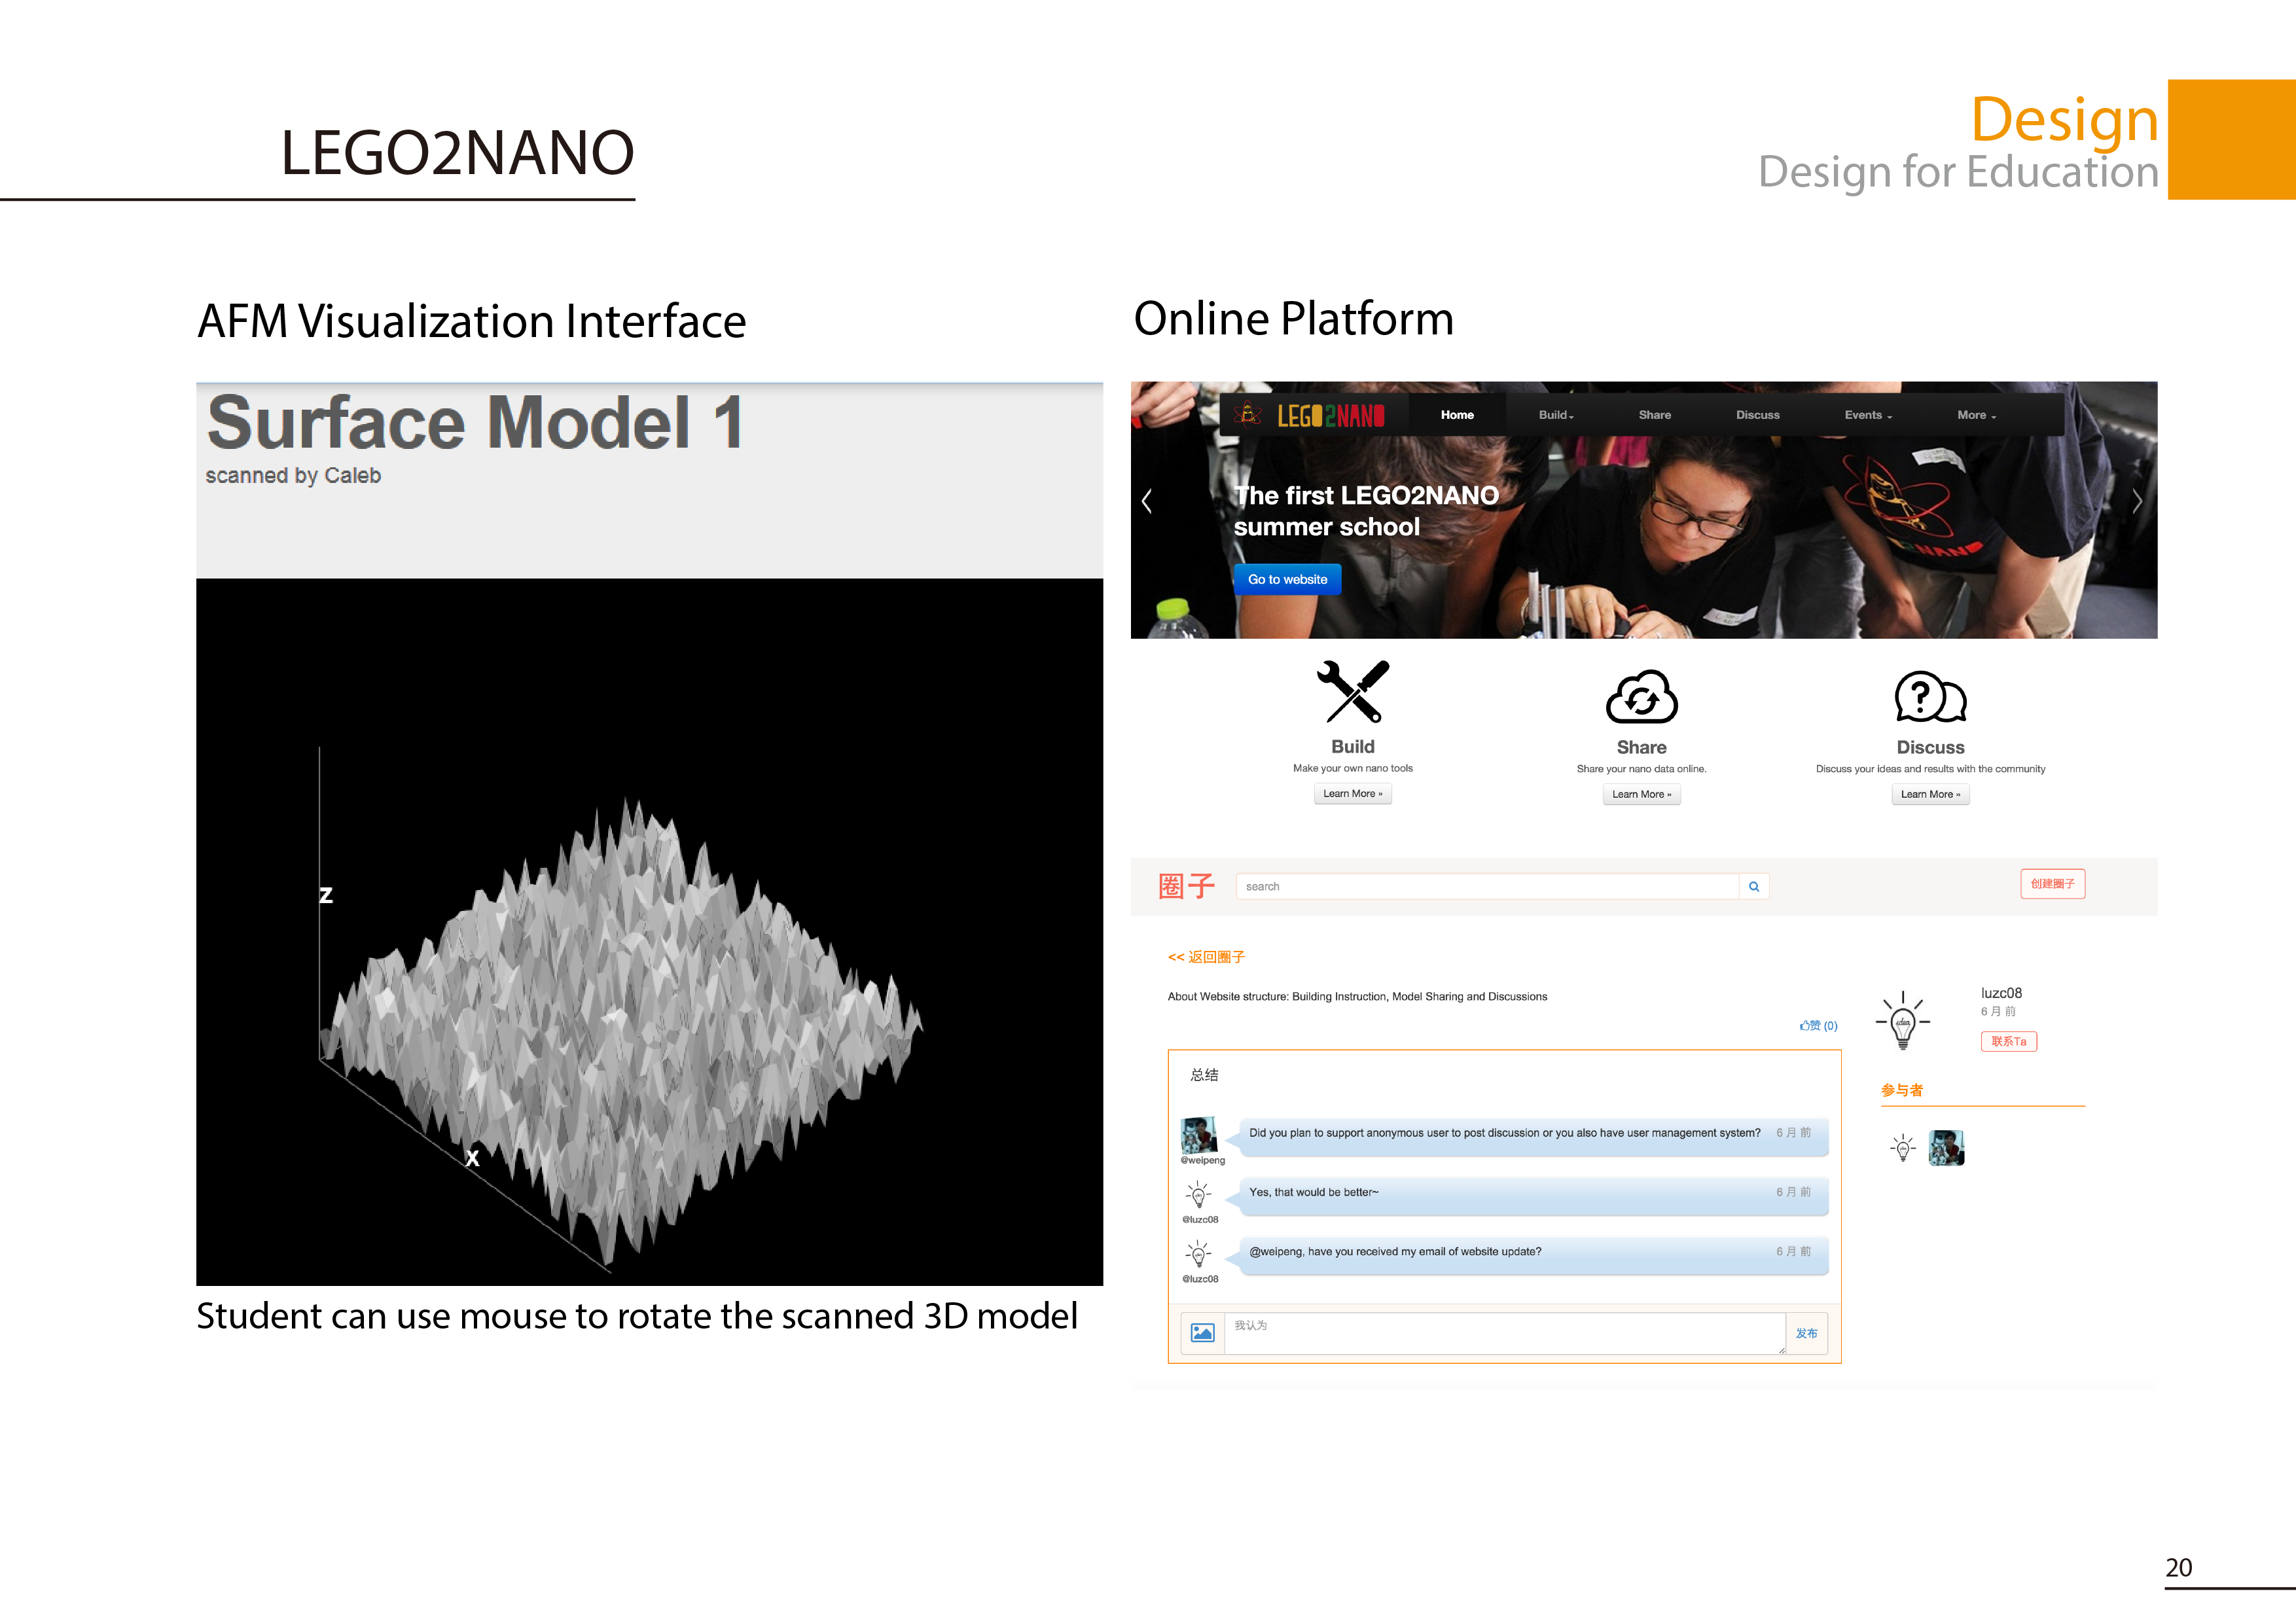This screenshot has width=2296, height=1623.
Task: Expand the More dropdown menu
Action: pyautogui.click(x=1976, y=415)
